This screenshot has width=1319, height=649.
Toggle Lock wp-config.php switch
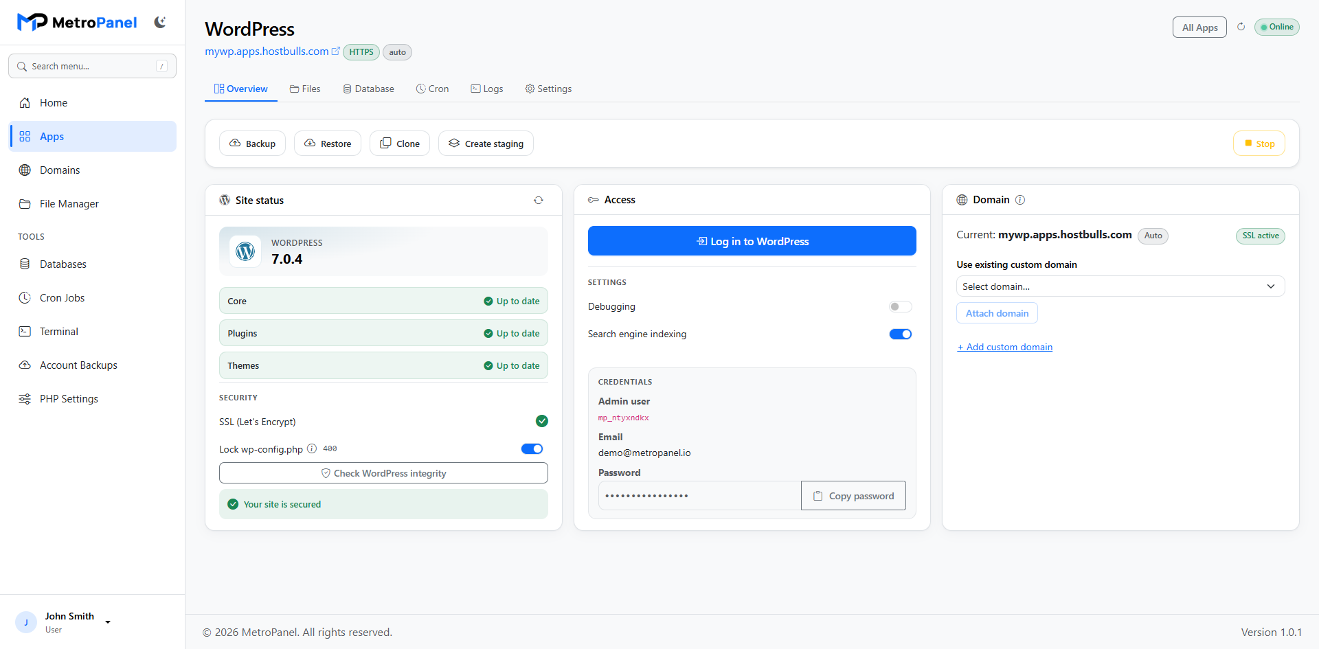tap(532, 449)
